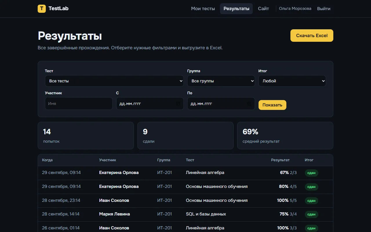The image size is (371, 232).
Task: Open the calendar picker in the С date field
Action: tap(178, 104)
